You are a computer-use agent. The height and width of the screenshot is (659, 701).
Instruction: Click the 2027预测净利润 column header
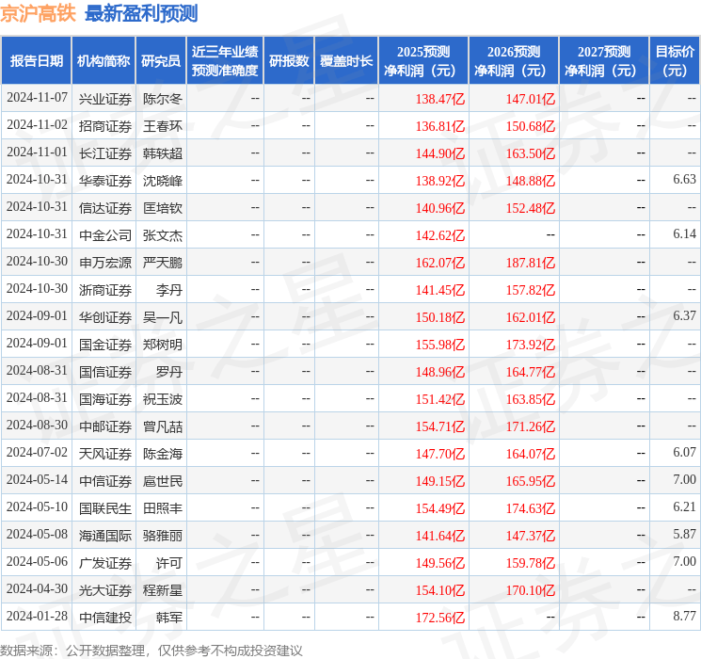[x=604, y=61]
